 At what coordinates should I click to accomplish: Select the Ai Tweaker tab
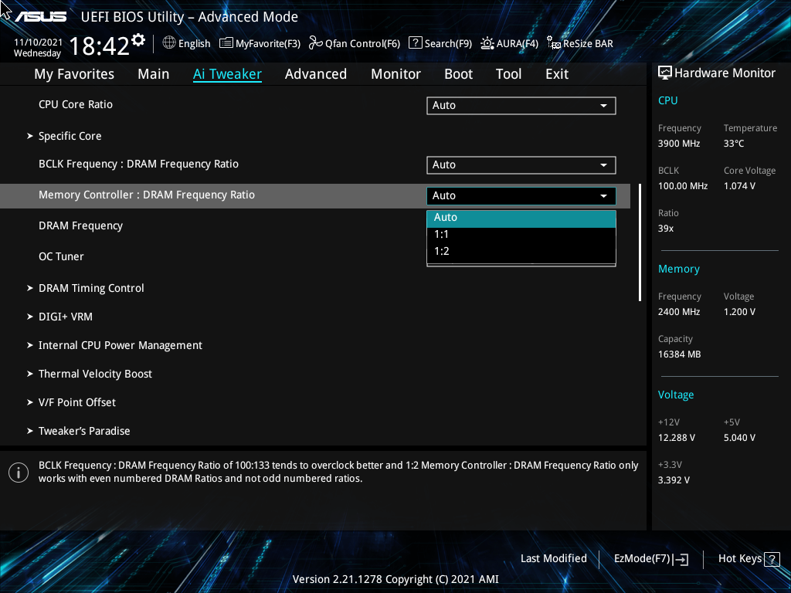tap(227, 74)
